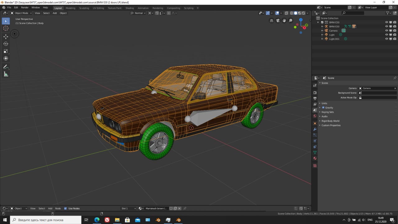Open Physics properties tab

click(x=315, y=141)
